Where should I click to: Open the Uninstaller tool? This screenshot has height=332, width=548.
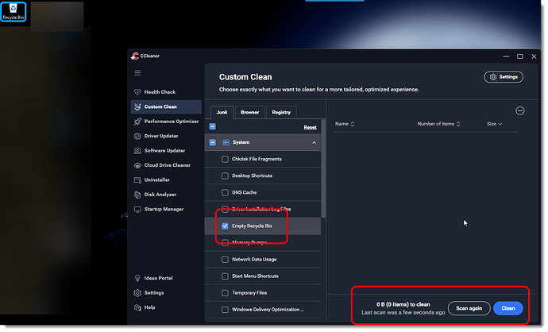tap(156, 180)
